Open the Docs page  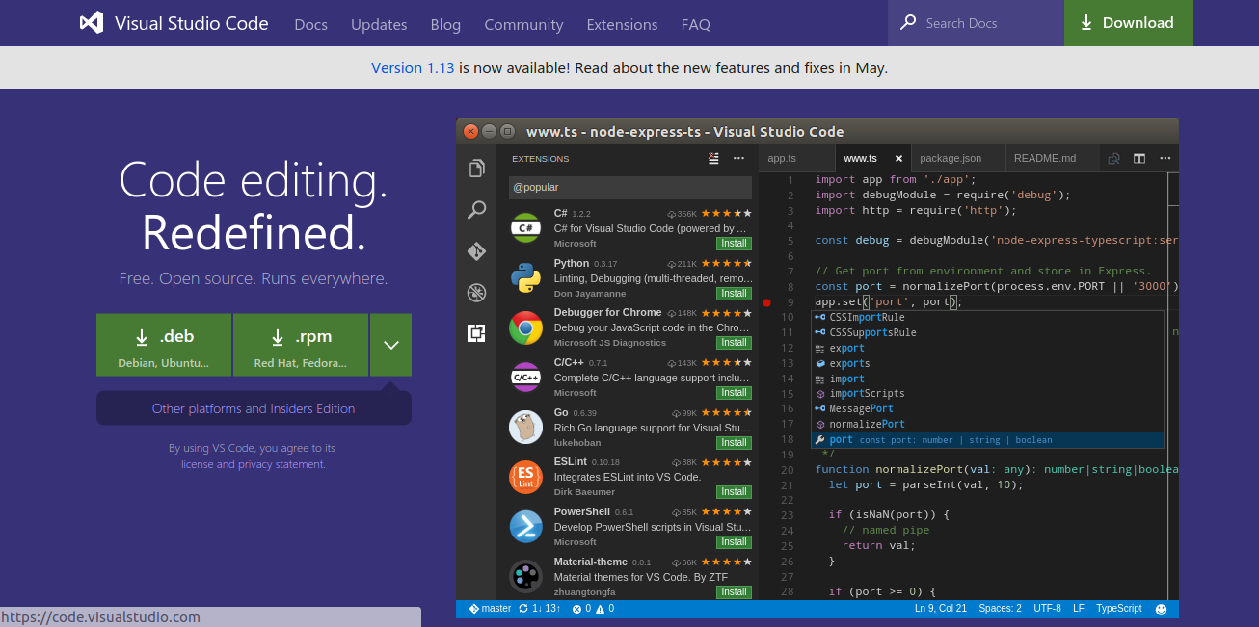[310, 24]
